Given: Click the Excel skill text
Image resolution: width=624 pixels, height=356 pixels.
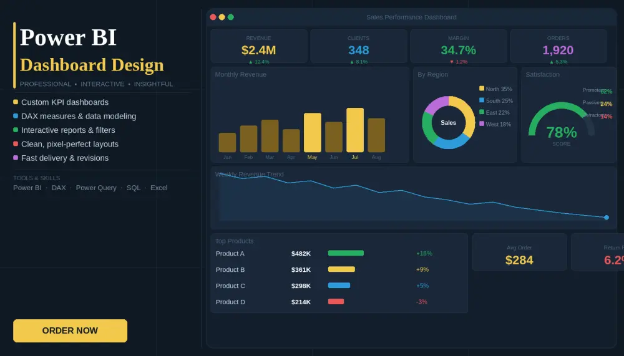Looking at the screenshot, I should click(x=158, y=188).
